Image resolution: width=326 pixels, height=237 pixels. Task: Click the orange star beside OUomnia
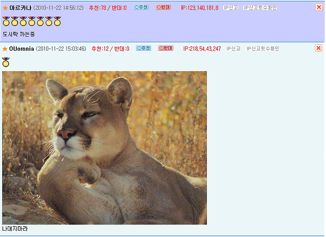[x=5, y=49]
